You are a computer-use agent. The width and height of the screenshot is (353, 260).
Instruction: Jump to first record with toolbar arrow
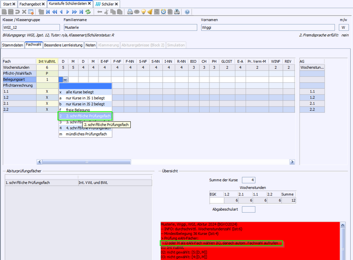pos(48,11)
